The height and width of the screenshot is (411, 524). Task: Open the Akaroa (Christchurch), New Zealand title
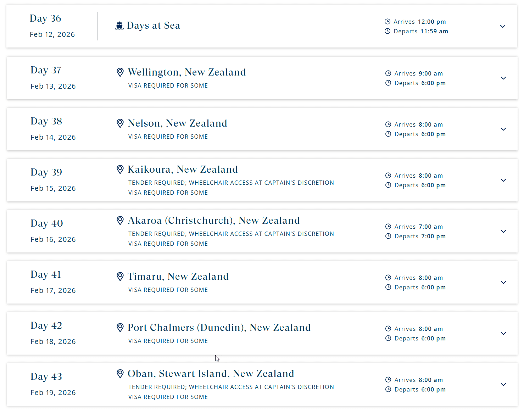click(214, 221)
